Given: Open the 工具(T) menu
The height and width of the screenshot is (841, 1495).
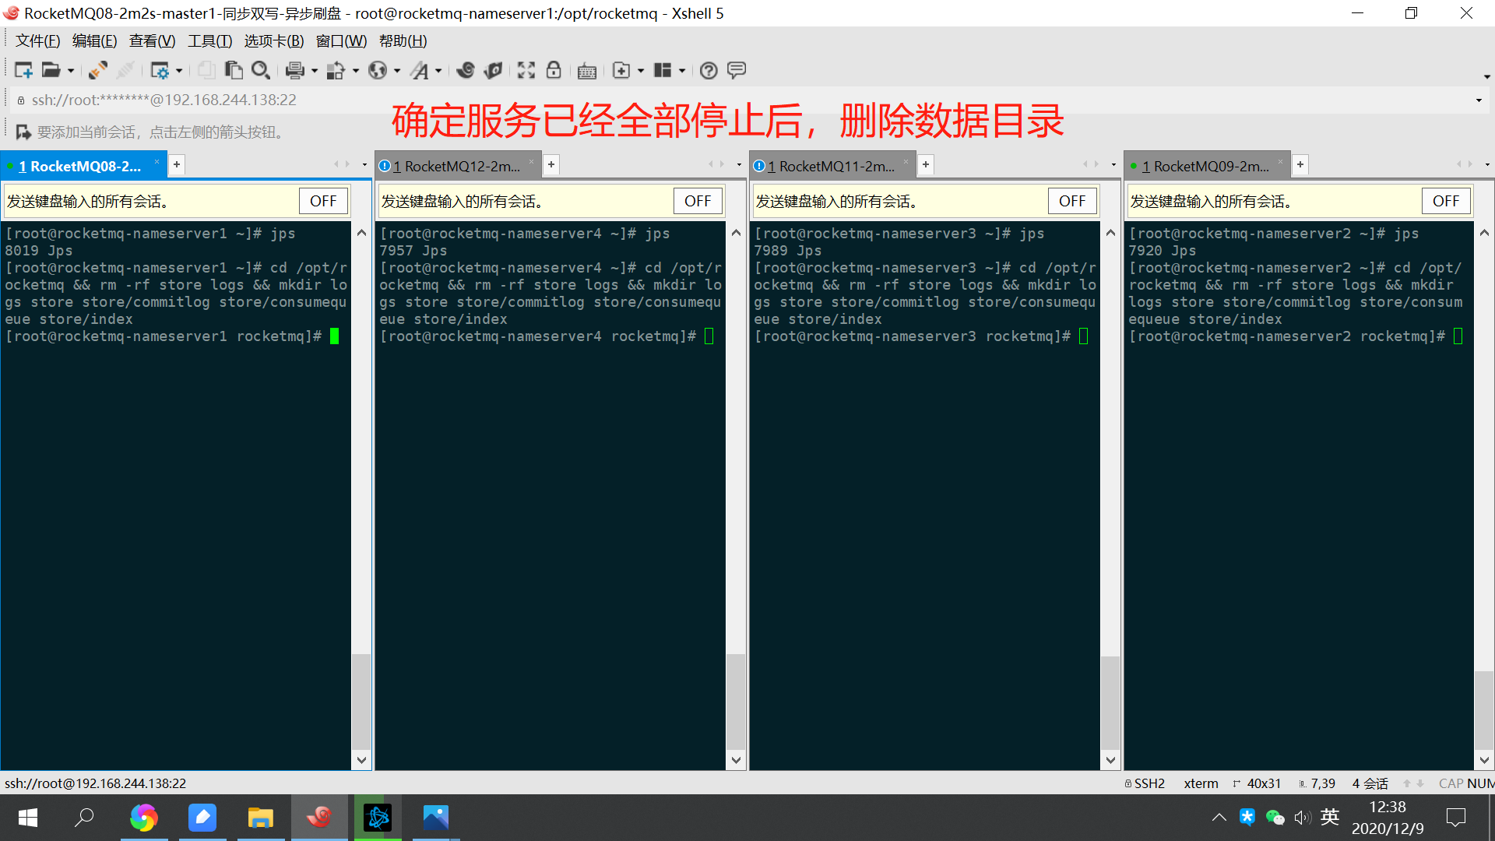Looking at the screenshot, I should (x=209, y=41).
